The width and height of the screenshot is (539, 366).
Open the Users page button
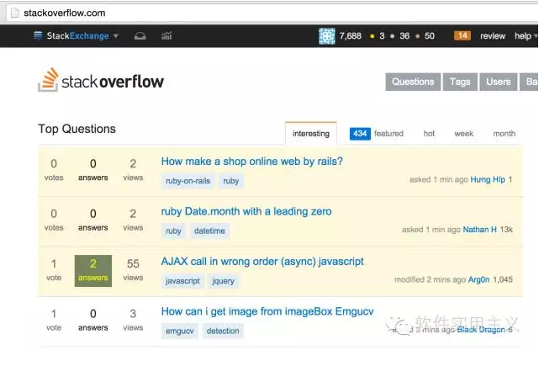pyautogui.click(x=499, y=82)
